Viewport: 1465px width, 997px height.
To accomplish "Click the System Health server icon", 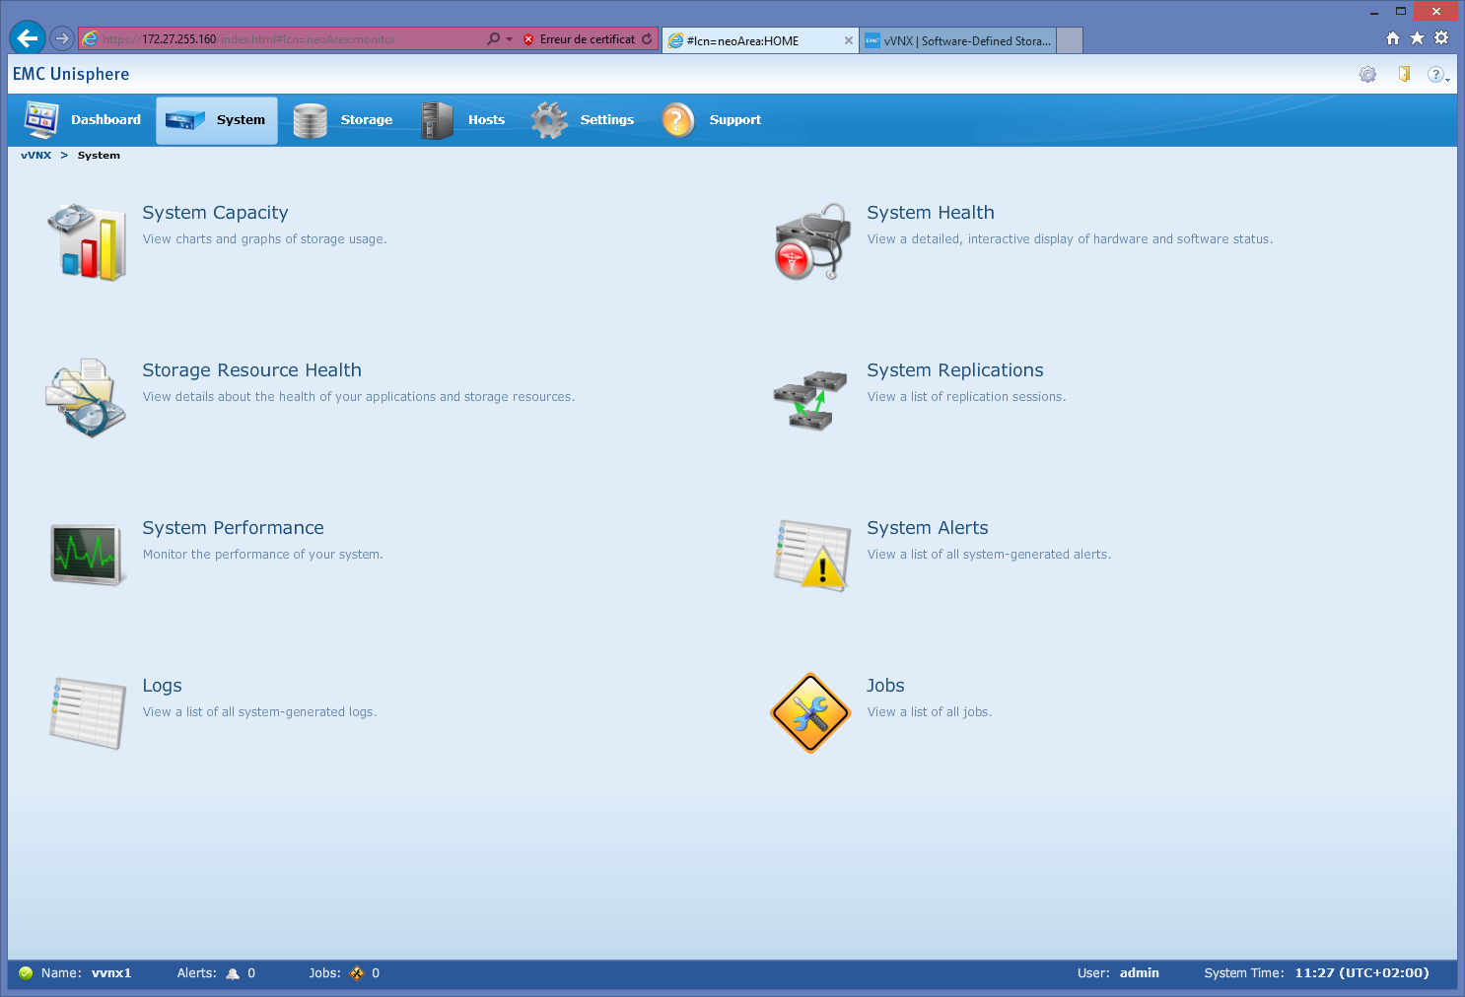I will tap(811, 241).
